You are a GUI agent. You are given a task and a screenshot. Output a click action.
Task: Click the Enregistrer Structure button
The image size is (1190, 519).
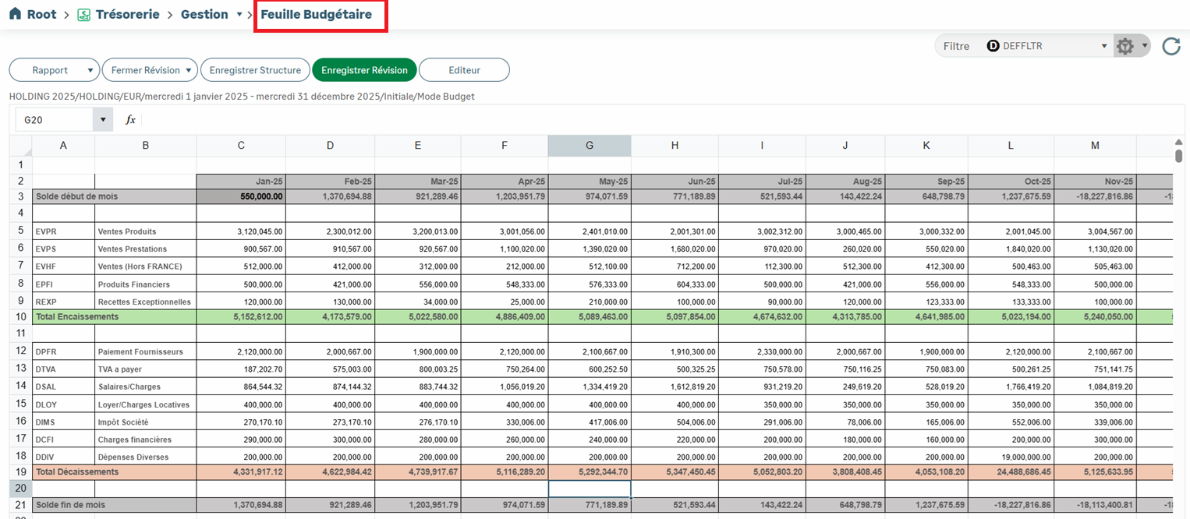click(255, 70)
